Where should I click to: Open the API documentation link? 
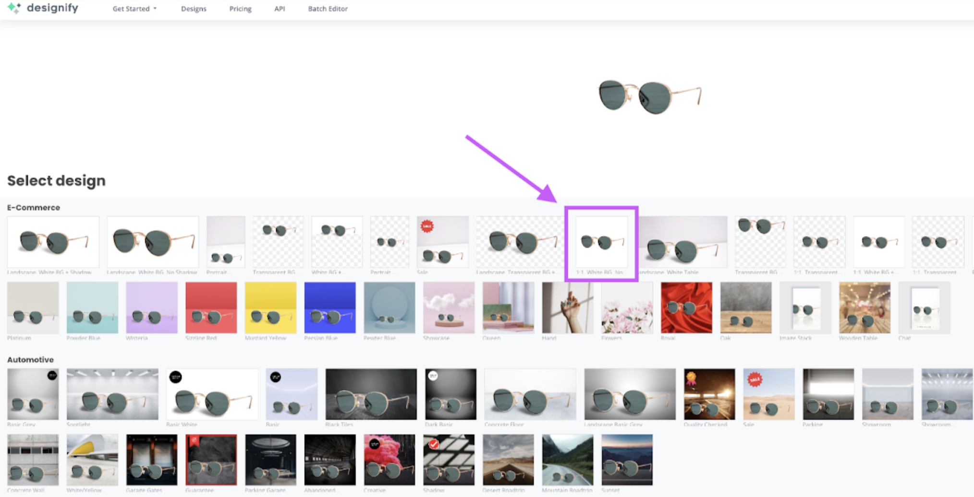[x=280, y=9]
